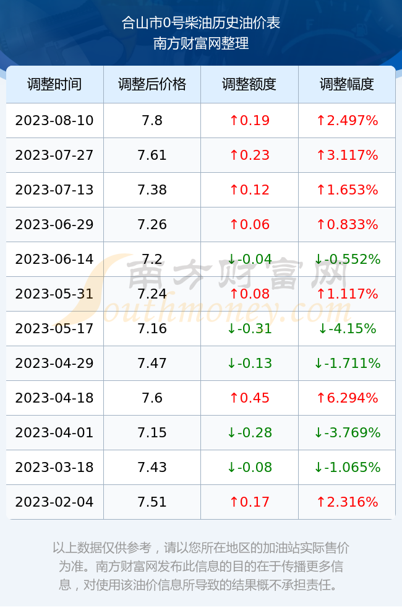Select the 2023-04-29 row date
Image resolution: width=402 pixels, height=607 pixels.
click(x=54, y=363)
